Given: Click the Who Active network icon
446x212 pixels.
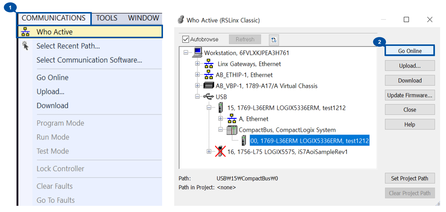Looking at the screenshot, I should coord(25,31).
